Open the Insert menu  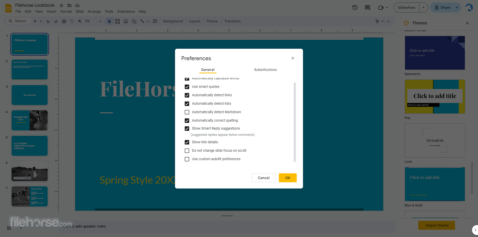tap(52, 12)
